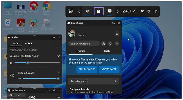Viewport: 183px width, 100px height.
Task: Click the left arrow in the Game Bar
Action: tap(79, 11)
